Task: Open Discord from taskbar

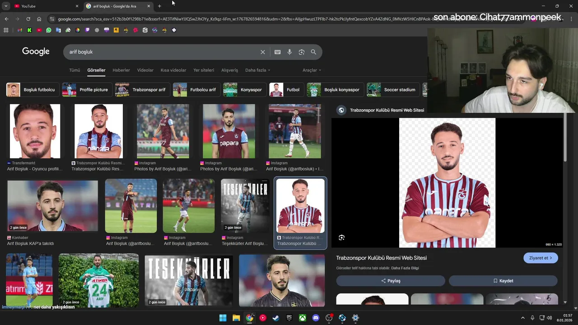Action: (x=316, y=318)
